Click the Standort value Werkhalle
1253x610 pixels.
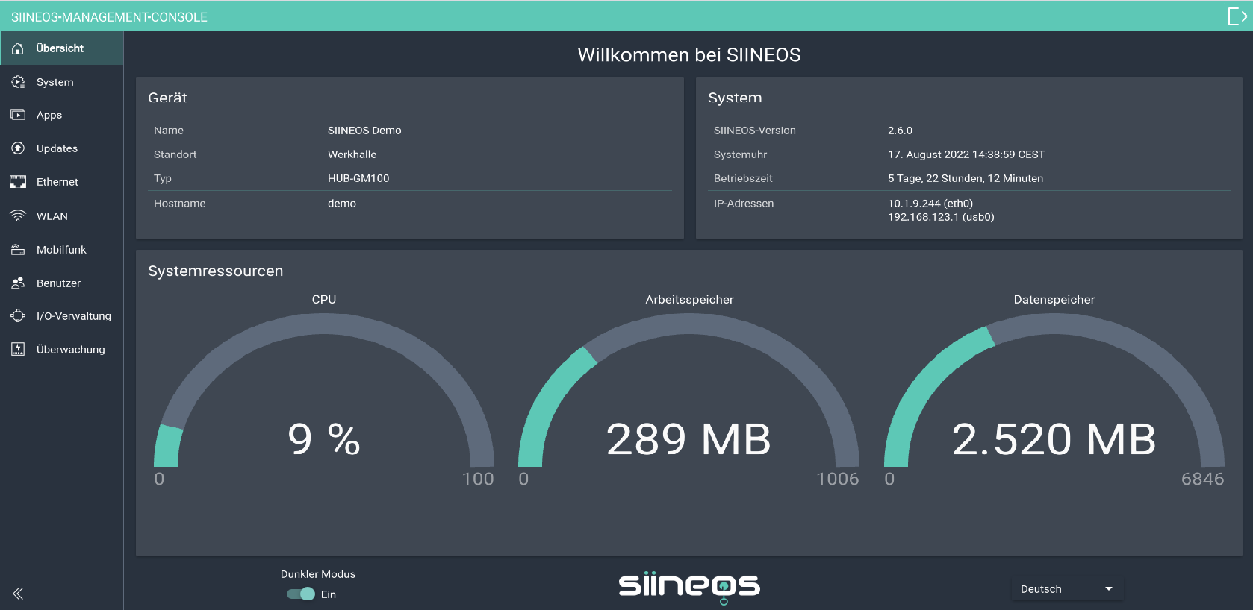352,154
